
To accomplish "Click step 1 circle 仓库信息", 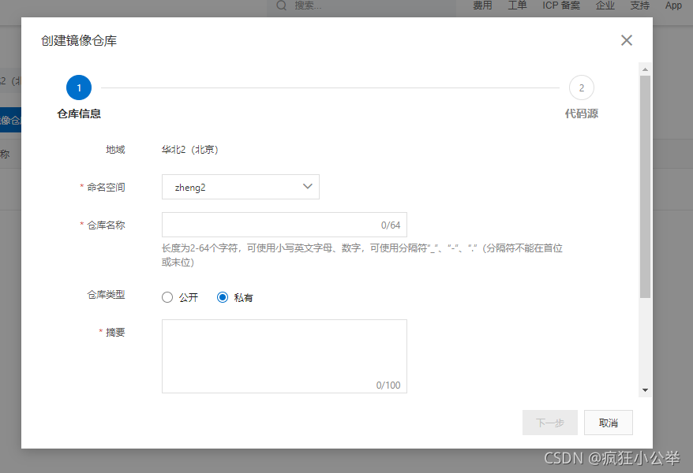I will [79, 88].
